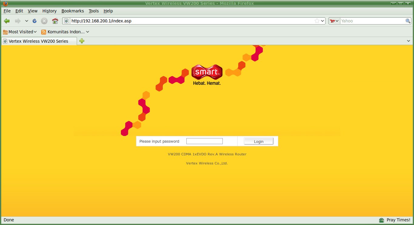Click the 'VW200 CDMA 1xEVDO Rev.A Wireless Router' text
The width and height of the screenshot is (414, 225).
coord(207,154)
